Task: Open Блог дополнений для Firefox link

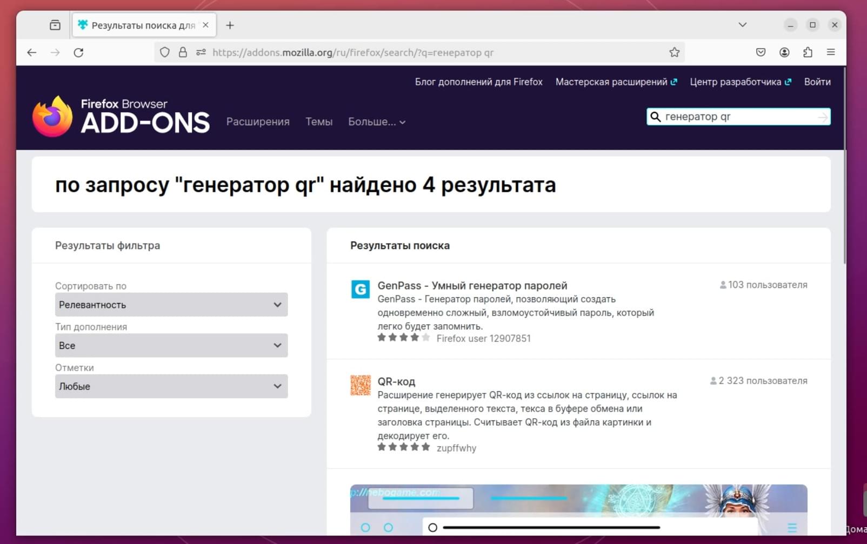Action: [478, 82]
